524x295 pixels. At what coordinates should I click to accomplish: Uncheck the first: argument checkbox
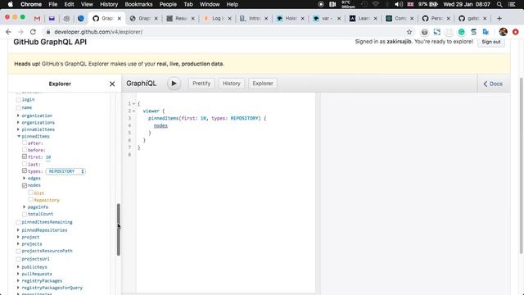point(25,157)
